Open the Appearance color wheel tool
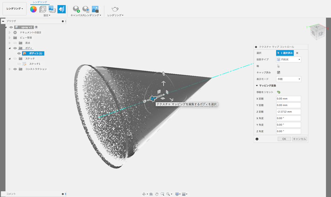 click(33, 9)
